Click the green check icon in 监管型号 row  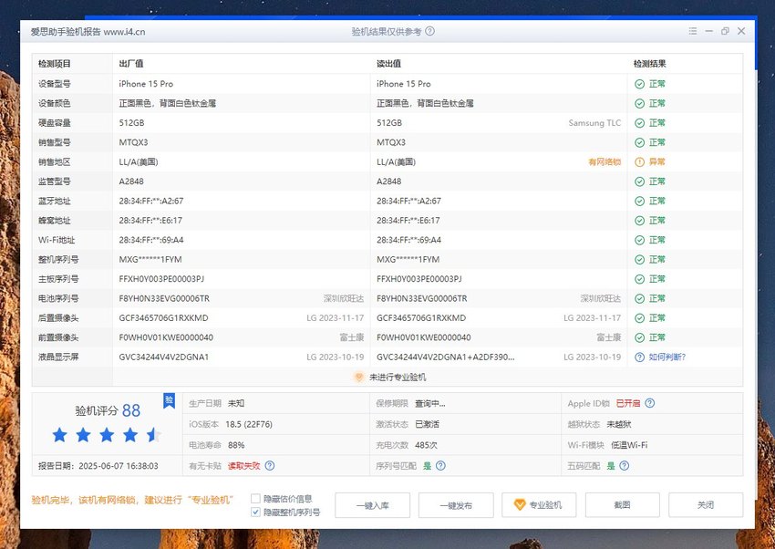639,181
